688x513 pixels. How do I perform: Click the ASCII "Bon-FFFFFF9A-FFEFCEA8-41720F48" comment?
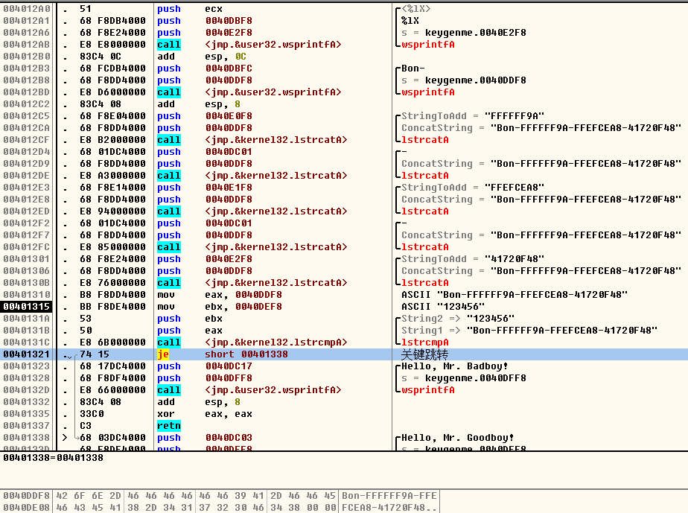pyautogui.click(x=515, y=294)
